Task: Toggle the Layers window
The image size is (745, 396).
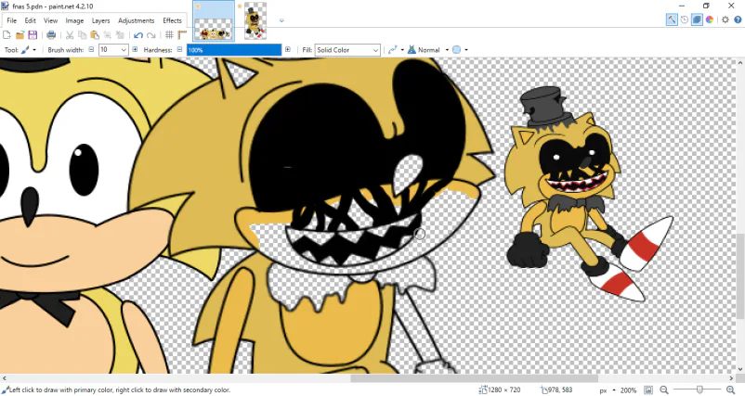Action: click(697, 19)
